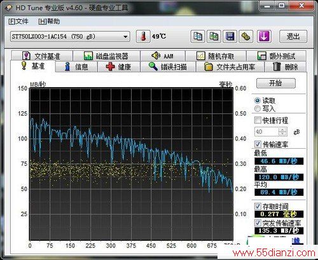Image resolution: width=318 pixels, height=260 pixels.
Task: Enable the 快捷行程 short stroke checkbox
Action: 258,120
